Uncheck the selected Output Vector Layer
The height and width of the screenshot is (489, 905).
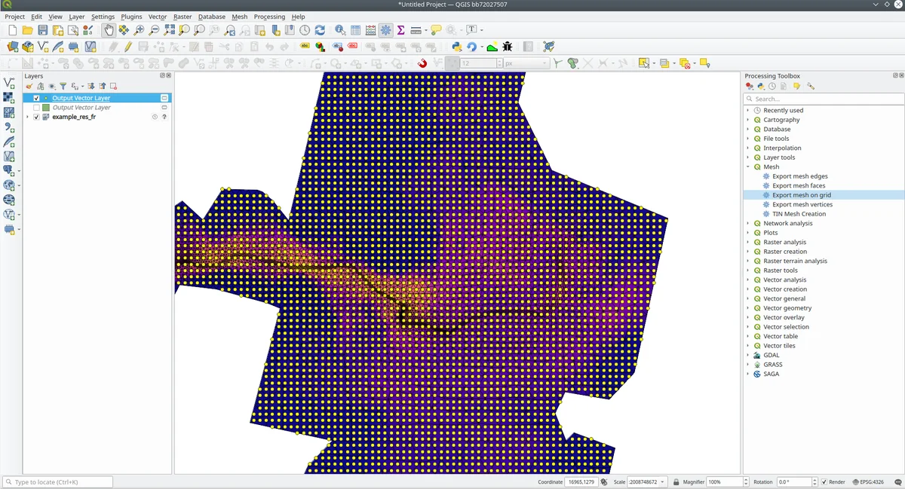(x=36, y=98)
